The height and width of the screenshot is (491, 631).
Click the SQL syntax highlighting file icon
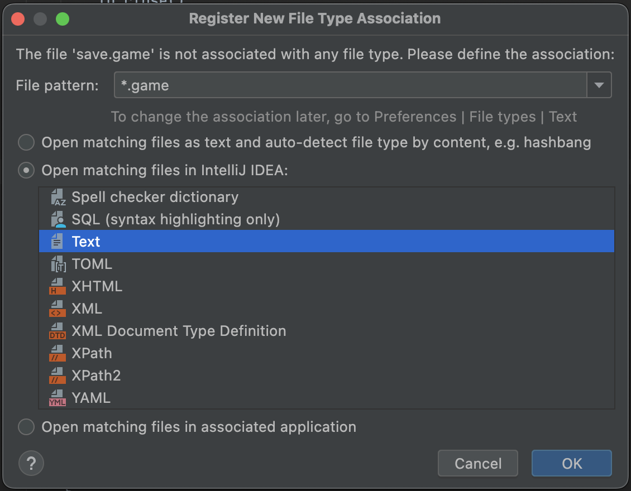pos(58,220)
